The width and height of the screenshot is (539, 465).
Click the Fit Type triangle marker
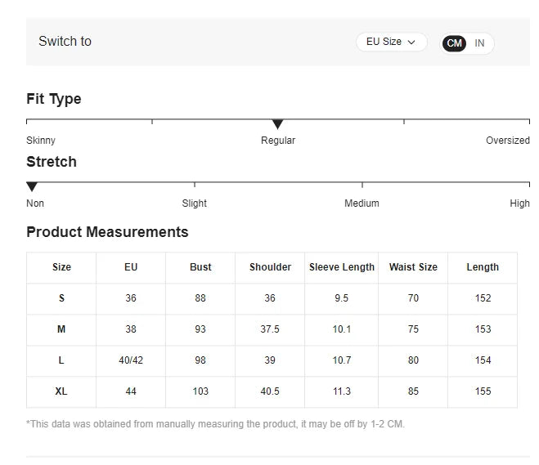pos(277,124)
